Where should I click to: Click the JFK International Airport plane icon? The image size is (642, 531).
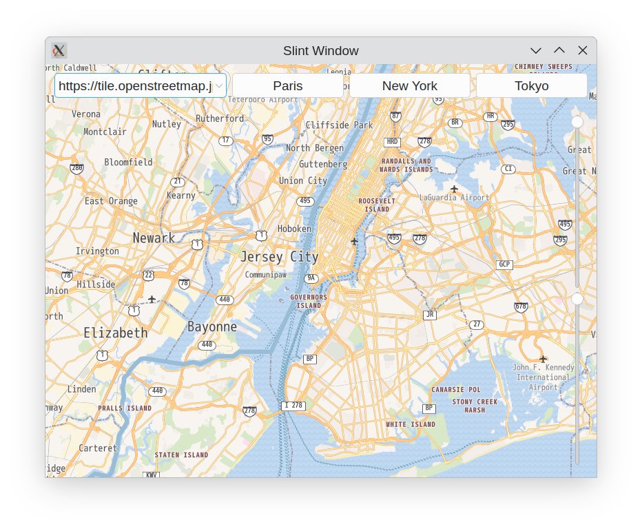click(x=543, y=359)
